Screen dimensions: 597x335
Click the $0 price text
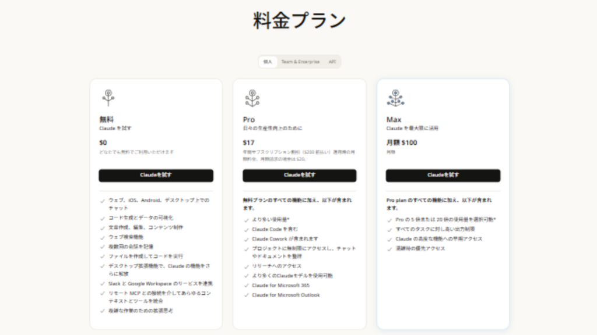pos(103,143)
